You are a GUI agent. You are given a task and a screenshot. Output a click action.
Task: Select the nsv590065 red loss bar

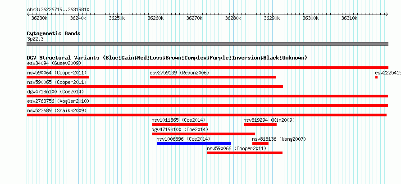pos(155,87)
